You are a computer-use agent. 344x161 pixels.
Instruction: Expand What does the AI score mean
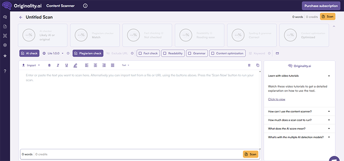tap(299, 128)
